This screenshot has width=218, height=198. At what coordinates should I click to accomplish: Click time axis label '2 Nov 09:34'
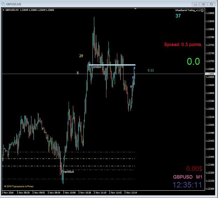coord(54,193)
